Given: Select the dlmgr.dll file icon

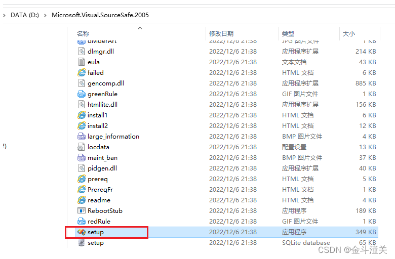Looking at the screenshot, I should click(82, 52).
